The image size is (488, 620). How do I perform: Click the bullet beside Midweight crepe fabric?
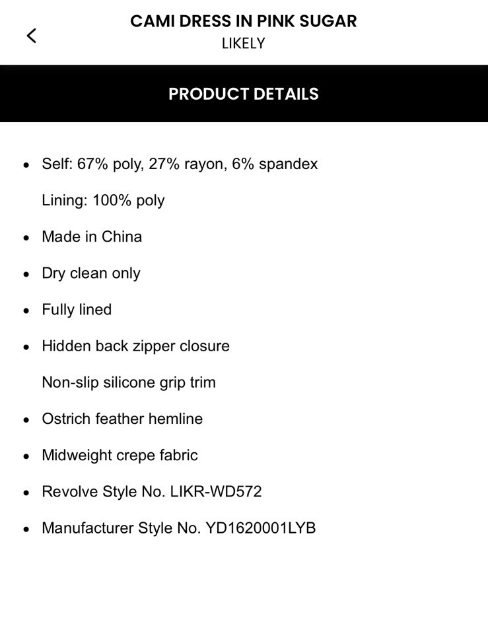(26, 456)
